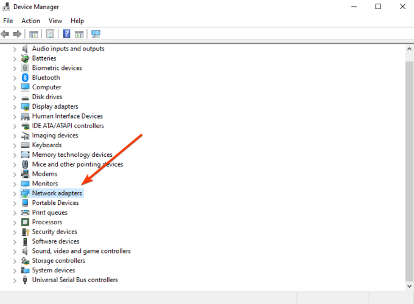Select Universal Serial Bus controllers label
This screenshot has height=304, width=414.
tap(75, 280)
